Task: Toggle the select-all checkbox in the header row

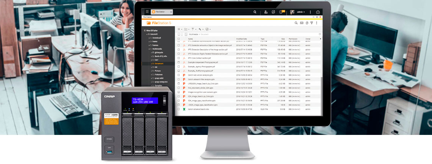Action: (179, 39)
